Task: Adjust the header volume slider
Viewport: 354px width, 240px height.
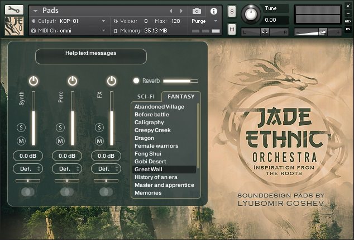Action: click(318, 32)
